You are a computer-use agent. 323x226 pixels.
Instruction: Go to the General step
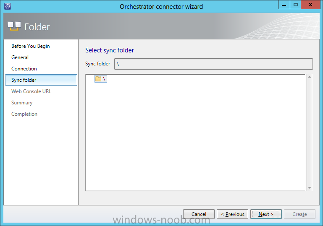tap(20, 57)
